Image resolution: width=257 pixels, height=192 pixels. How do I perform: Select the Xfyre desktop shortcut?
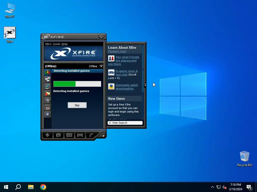coord(10,35)
